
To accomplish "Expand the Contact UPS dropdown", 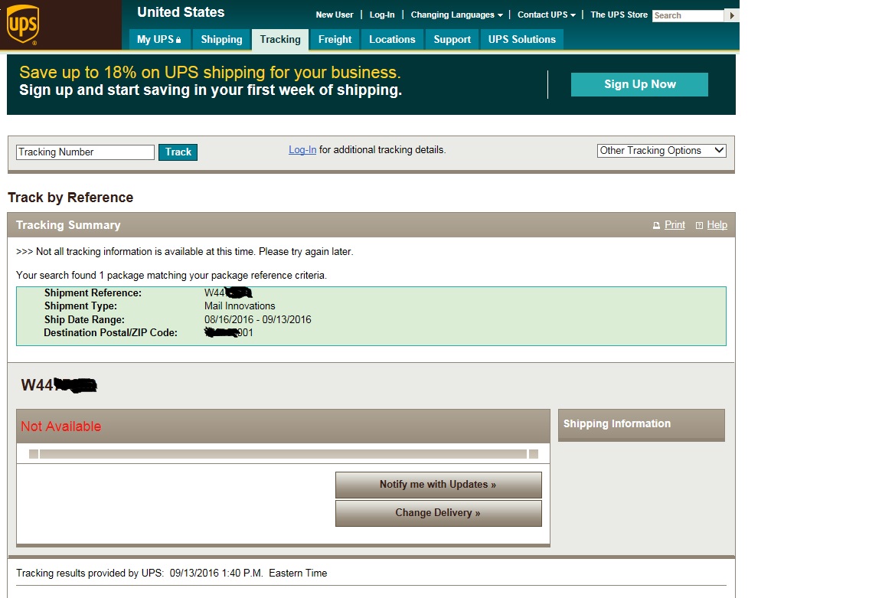I will coord(546,15).
